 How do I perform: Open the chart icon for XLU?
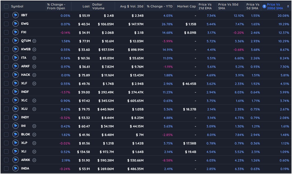point(15,109)
